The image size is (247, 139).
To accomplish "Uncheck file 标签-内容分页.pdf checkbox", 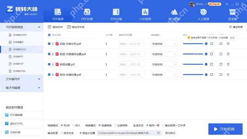I will tap(49, 44).
